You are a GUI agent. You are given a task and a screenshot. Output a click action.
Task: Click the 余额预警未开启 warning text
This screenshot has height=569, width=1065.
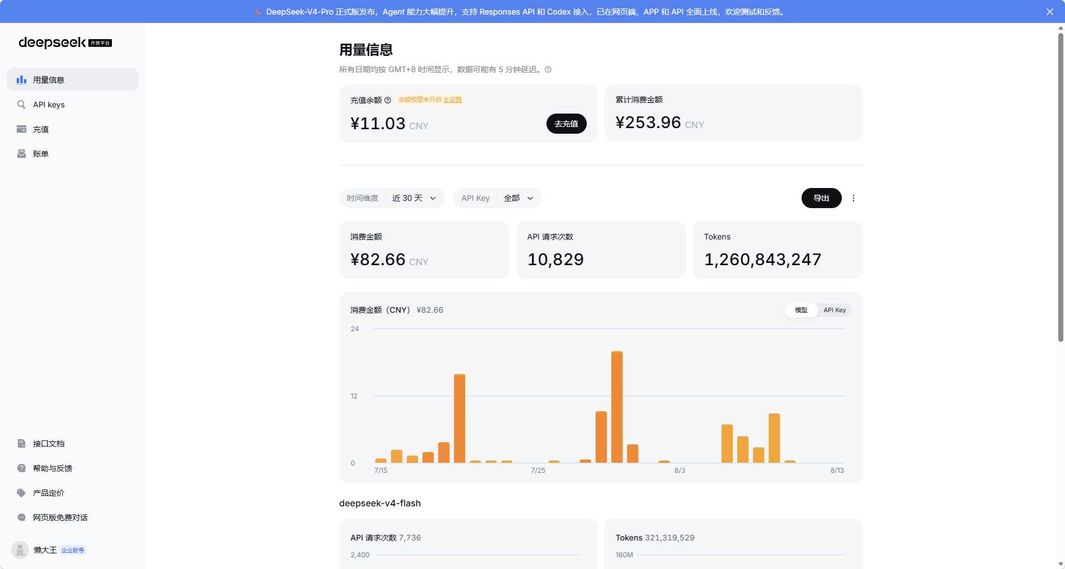coord(420,100)
